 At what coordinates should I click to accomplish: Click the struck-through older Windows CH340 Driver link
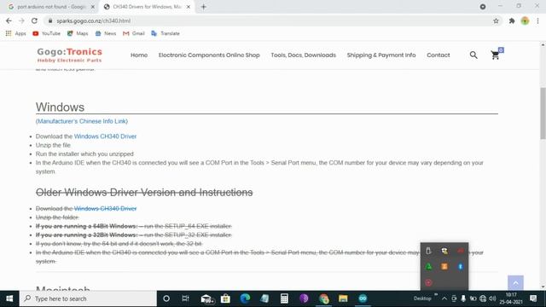coord(105,208)
